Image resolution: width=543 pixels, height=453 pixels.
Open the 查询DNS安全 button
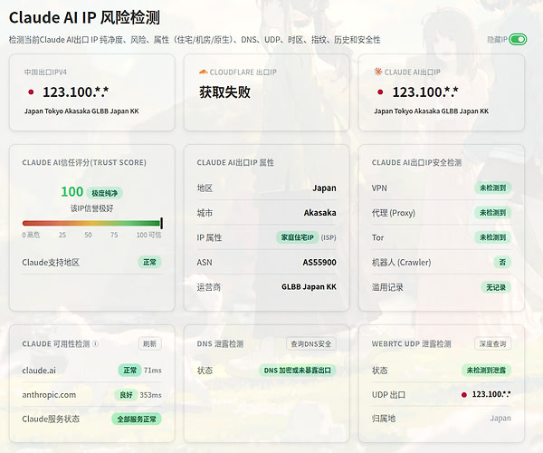pos(311,343)
